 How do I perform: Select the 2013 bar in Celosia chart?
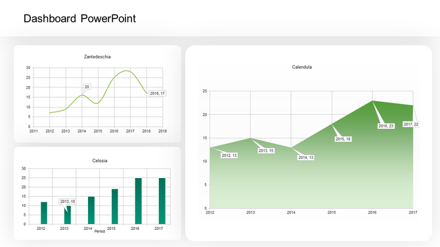[x=68, y=215]
